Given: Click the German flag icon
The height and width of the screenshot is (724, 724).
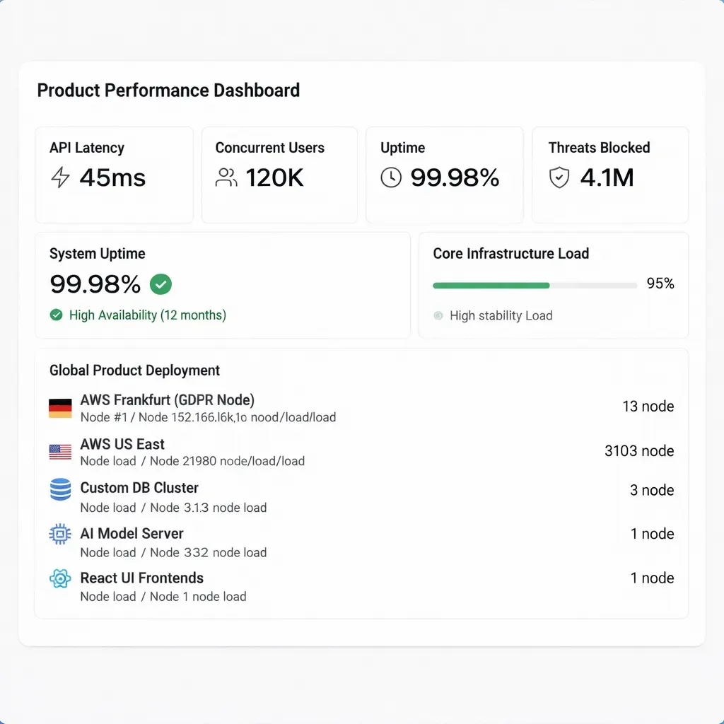Looking at the screenshot, I should [x=60, y=408].
